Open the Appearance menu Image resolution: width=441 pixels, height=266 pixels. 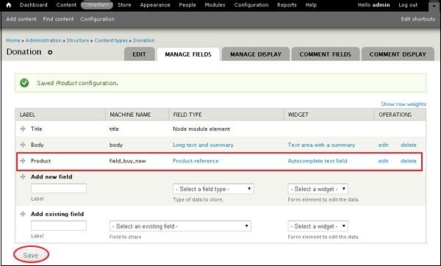155,5
